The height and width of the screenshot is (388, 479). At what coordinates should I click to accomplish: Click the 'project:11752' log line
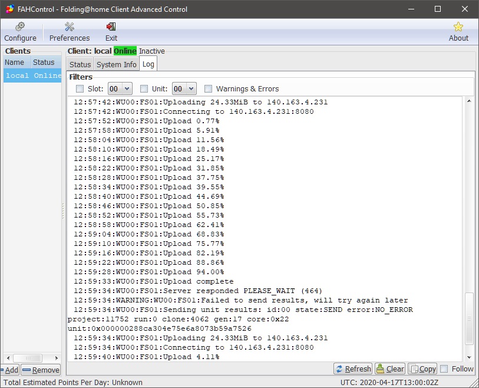pos(178,319)
